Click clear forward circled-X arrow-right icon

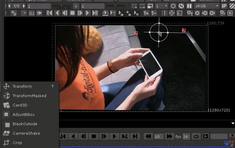212,13
